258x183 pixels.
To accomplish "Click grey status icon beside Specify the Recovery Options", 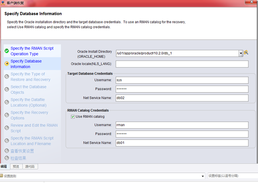I will (x=7, y=115).
